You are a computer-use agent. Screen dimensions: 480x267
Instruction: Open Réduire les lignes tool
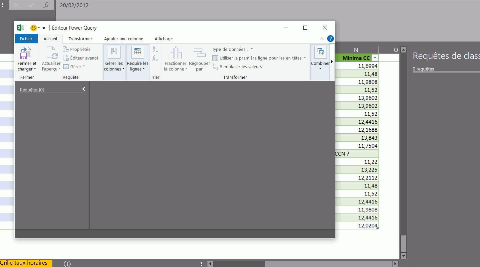coord(137,53)
